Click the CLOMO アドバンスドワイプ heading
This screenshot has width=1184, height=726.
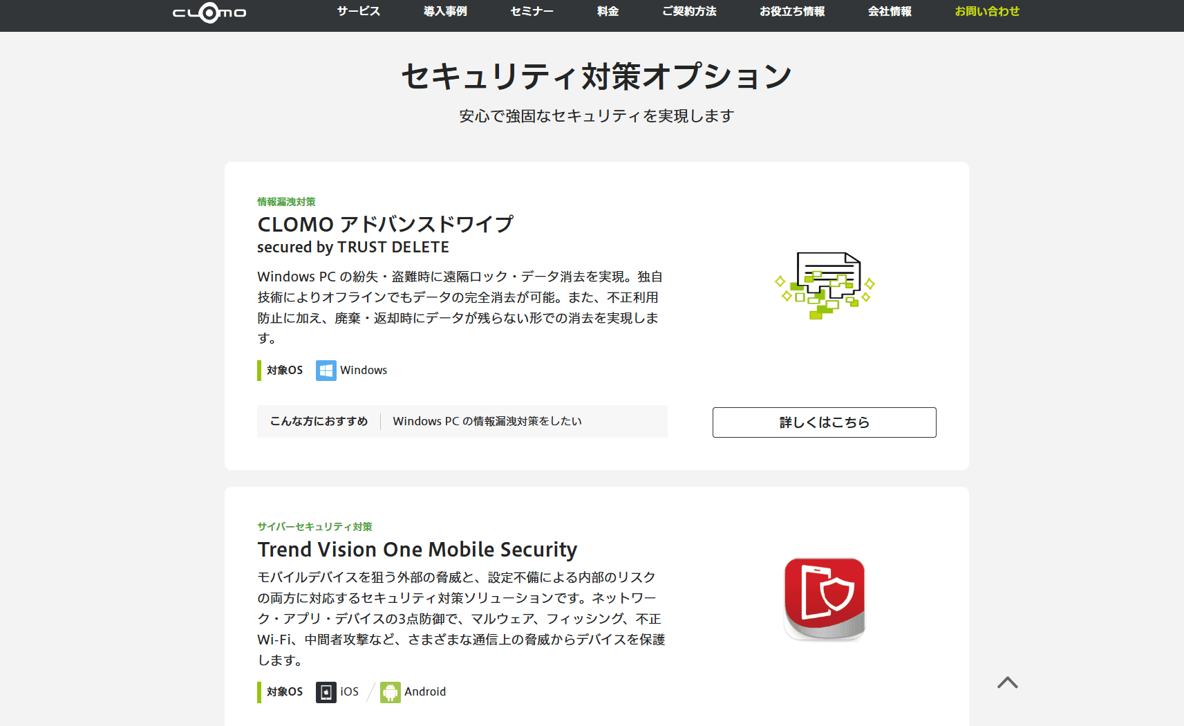click(x=386, y=225)
